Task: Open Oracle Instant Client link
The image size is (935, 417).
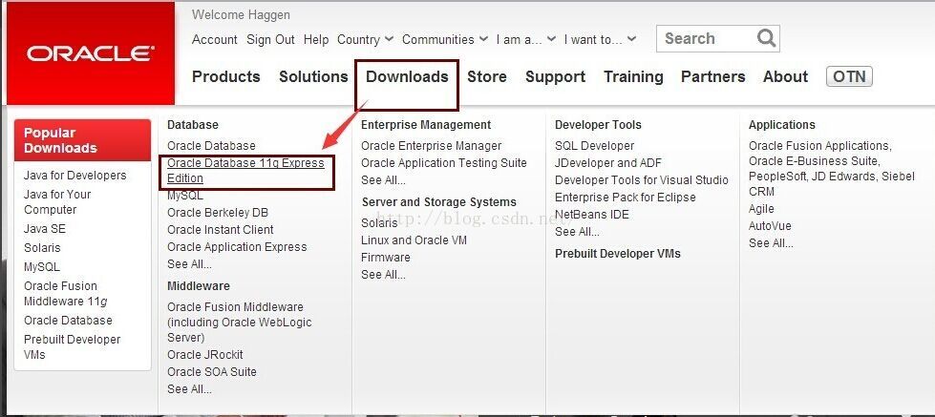Action: tap(220, 230)
